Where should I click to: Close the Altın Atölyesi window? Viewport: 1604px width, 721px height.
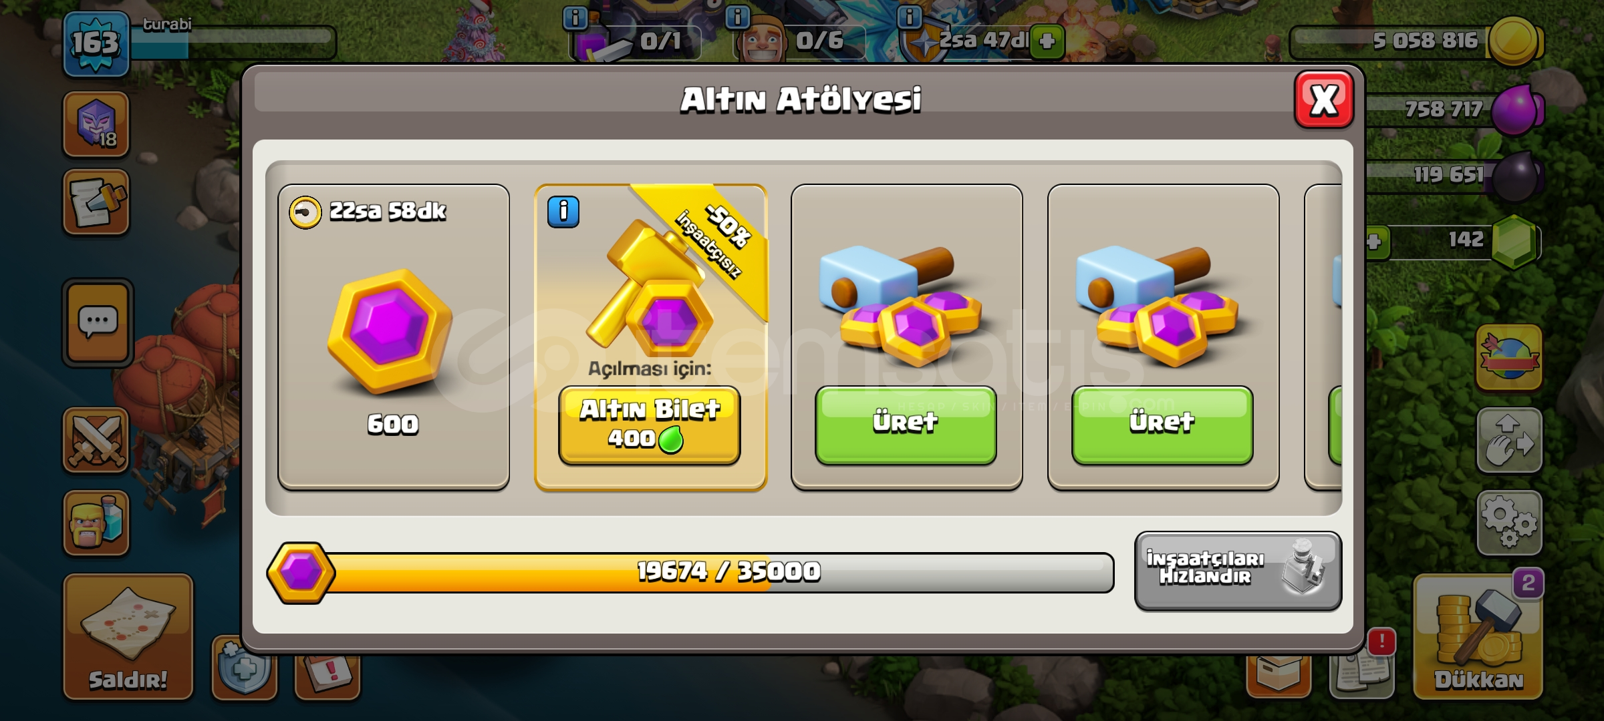[x=1324, y=100]
